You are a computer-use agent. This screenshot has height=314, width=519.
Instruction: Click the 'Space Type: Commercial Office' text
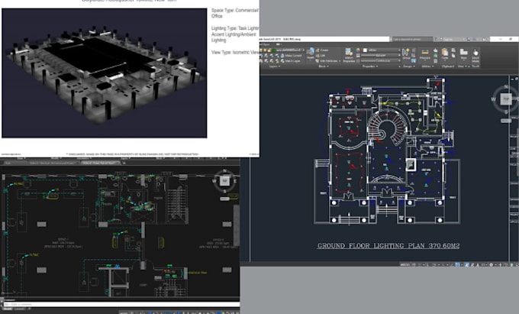tap(235, 13)
